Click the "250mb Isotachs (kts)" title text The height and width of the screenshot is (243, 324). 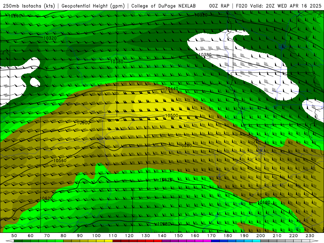click(x=29, y=6)
